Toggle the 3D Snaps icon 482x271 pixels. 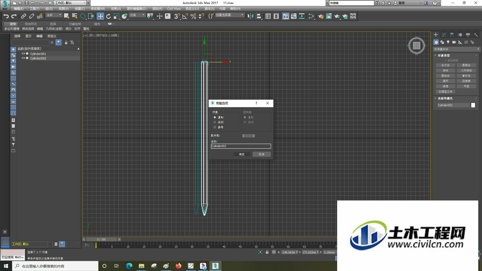[x=177, y=16]
